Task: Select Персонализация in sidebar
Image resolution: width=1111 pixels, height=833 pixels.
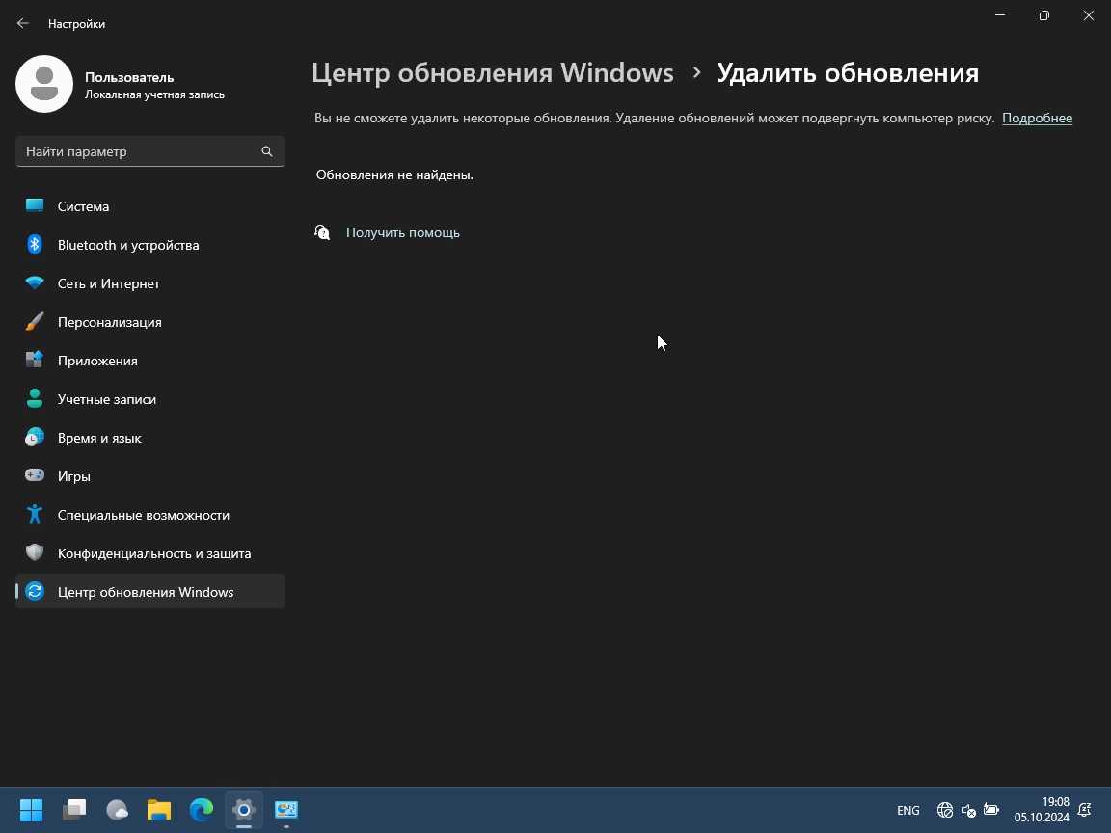Action: point(150,322)
